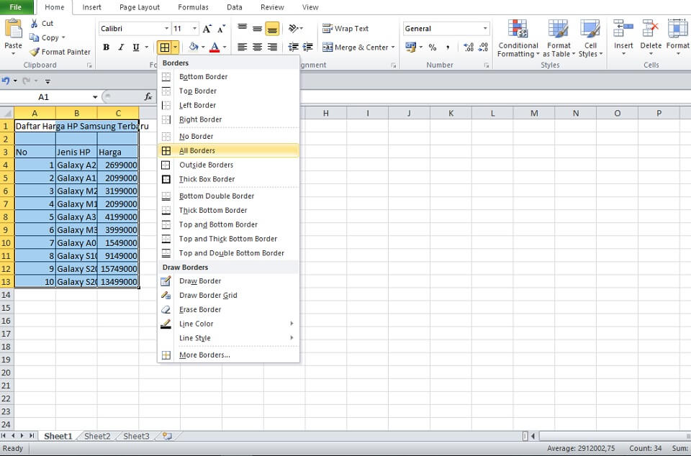The image size is (691, 456).
Task: Open Cell Styles gallery
Action: coord(590,39)
